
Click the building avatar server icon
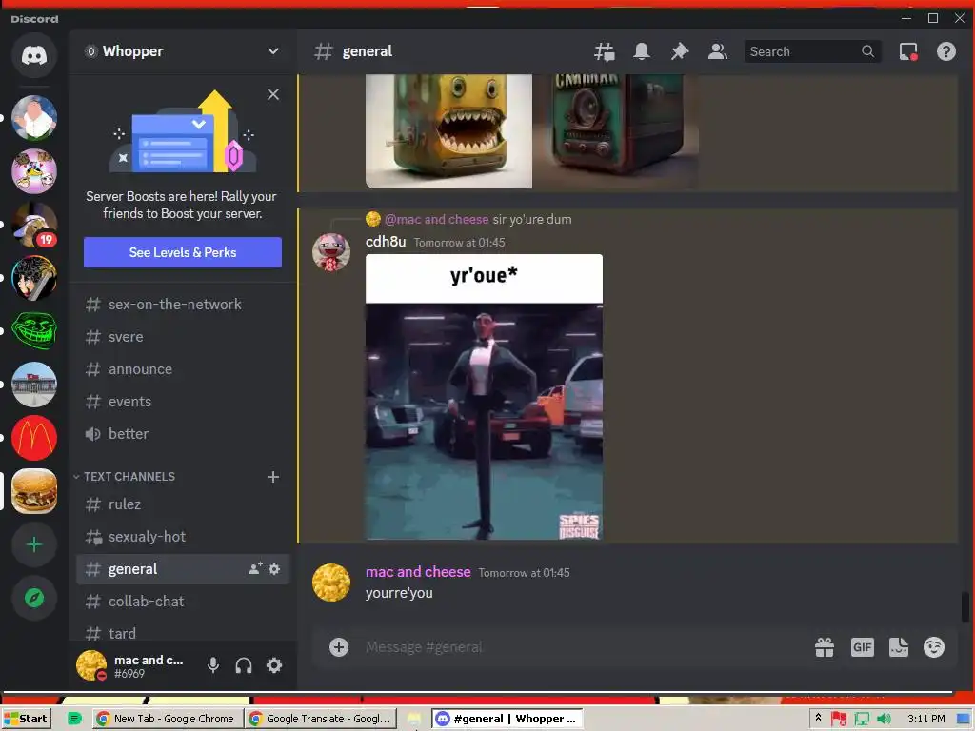tap(34, 385)
